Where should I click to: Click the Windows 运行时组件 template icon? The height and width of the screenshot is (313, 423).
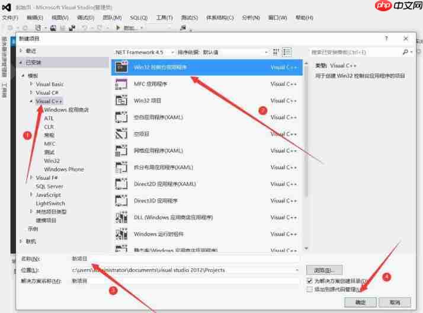coord(121,234)
